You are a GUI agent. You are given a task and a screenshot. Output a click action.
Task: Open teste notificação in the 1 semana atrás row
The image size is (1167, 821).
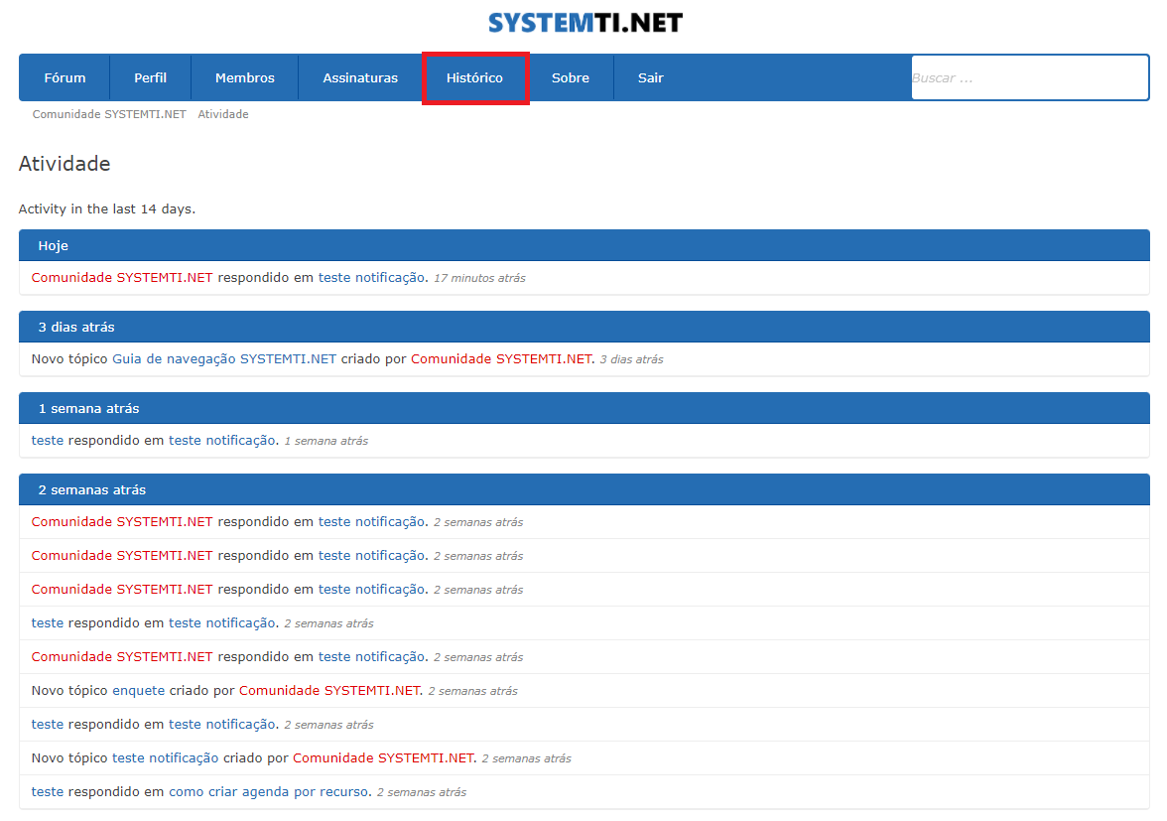[222, 440]
